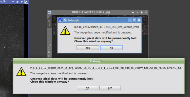Viewport: 190px width, 97px height.
Task: Click the window icon left of RGB title
Action: (x=49, y=12)
